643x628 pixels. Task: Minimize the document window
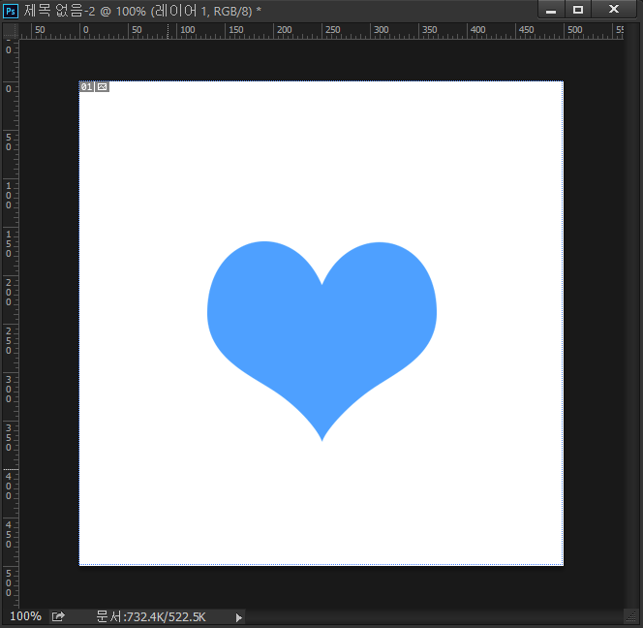pyautogui.click(x=551, y=10)
